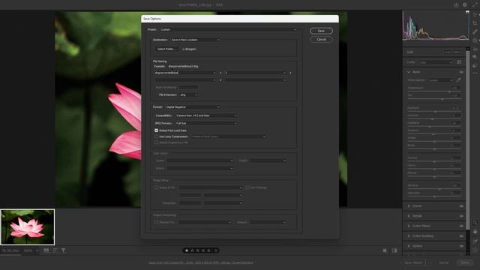
Task: Toggle the Curve panel visibility eye
Action: [461, 206]
